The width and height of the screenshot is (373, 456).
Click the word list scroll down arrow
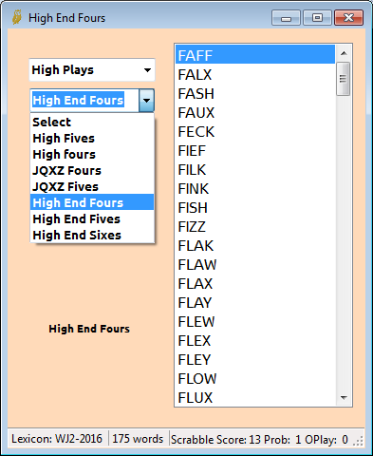coord(344,397)
